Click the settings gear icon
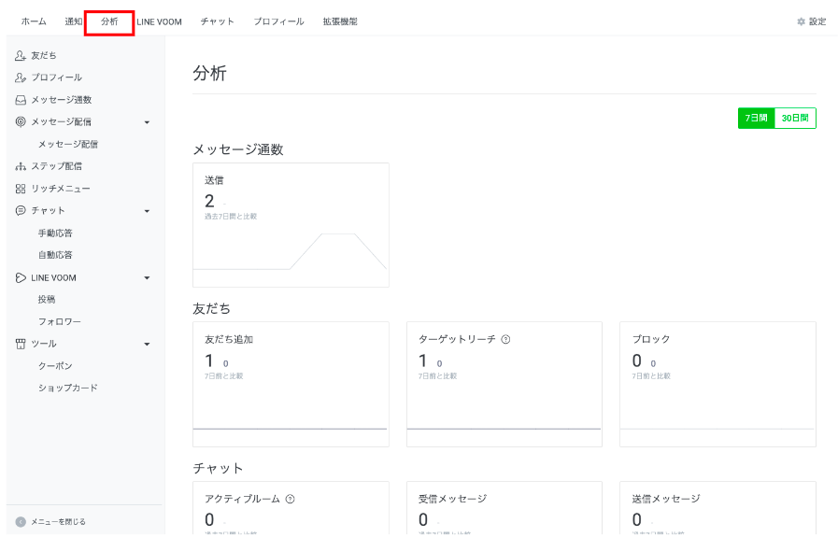 [801, 21]
